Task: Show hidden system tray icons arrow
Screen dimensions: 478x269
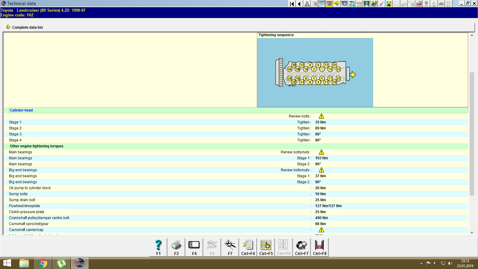Action: coord(421,263)
